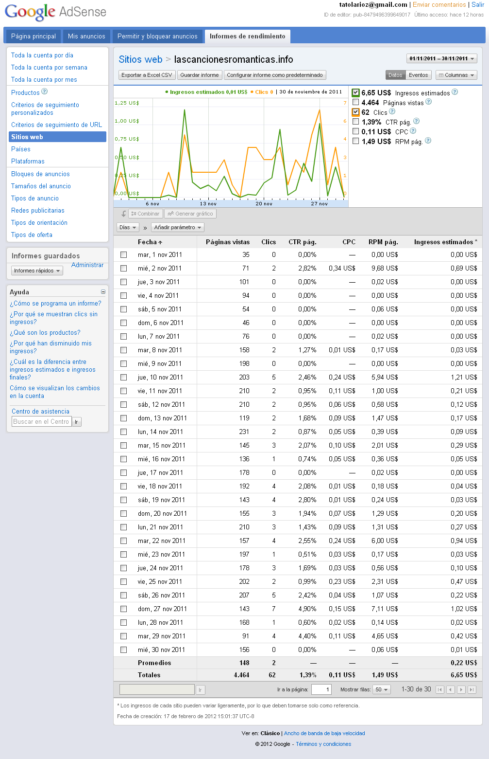
Task: Open Enviar comentarios link
Action: [x=439, y=4]
